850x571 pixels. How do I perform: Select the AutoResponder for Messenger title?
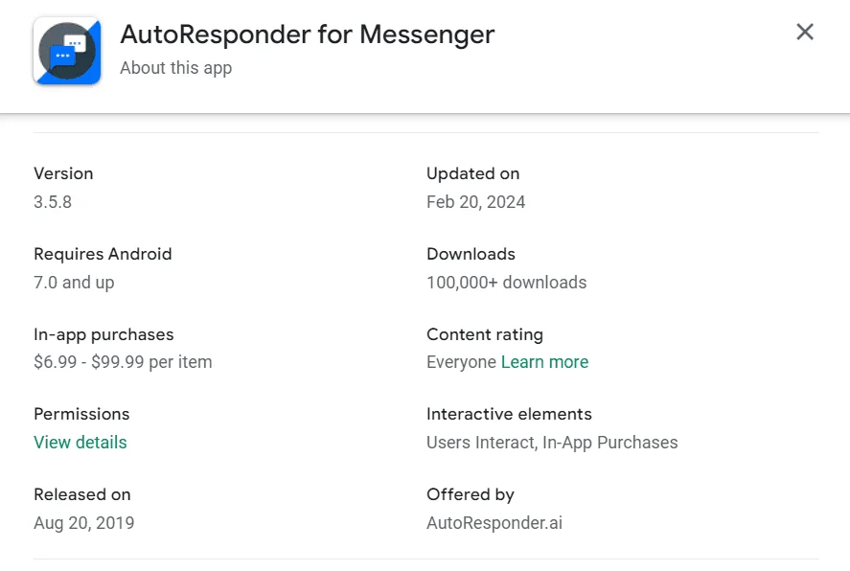pyautogui.click(x=308, y=34)
